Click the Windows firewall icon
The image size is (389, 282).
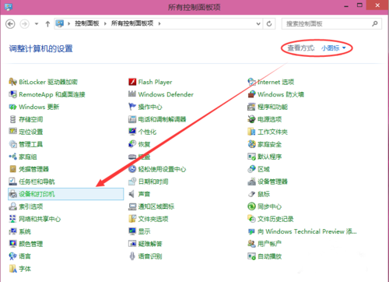pos(251,94)
